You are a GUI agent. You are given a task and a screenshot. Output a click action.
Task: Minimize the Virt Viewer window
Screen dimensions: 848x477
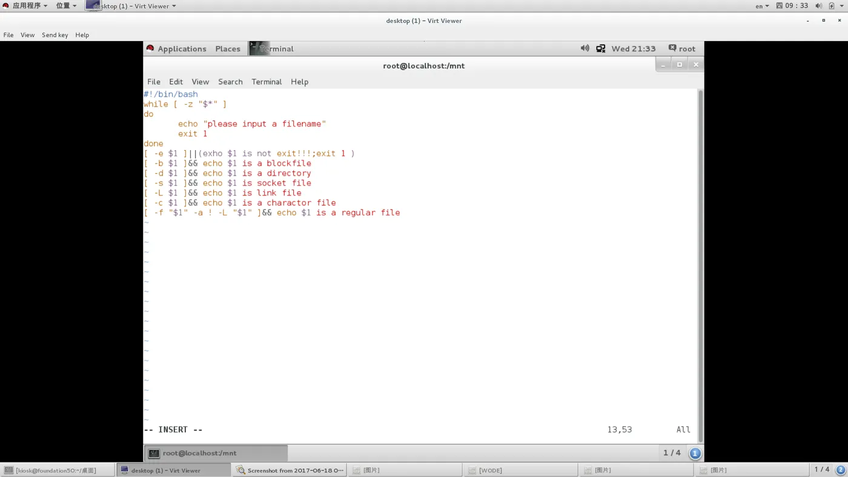pyautogui.click(x=807, y=21)
